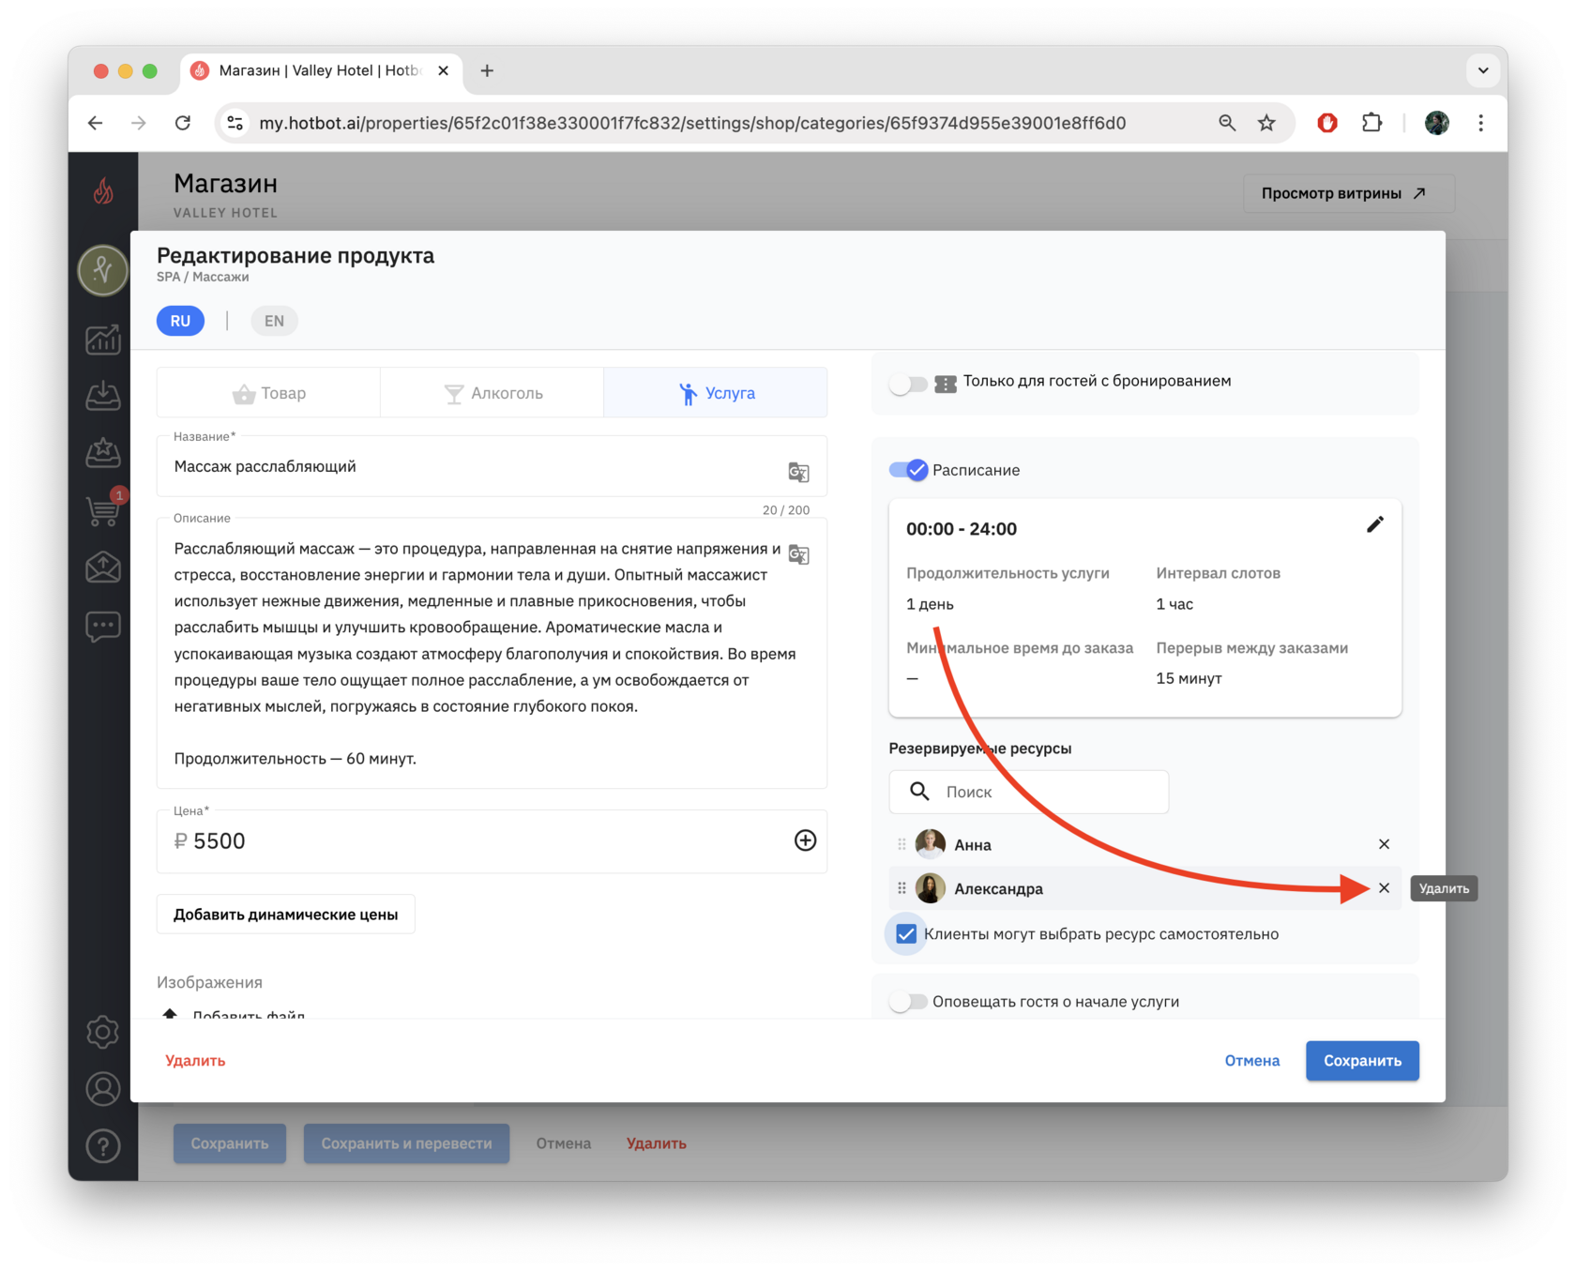The width and height of the screenshot is (1576, 1271).
Task: Click the '1 день' duration value
Action: tap(930, 604)
